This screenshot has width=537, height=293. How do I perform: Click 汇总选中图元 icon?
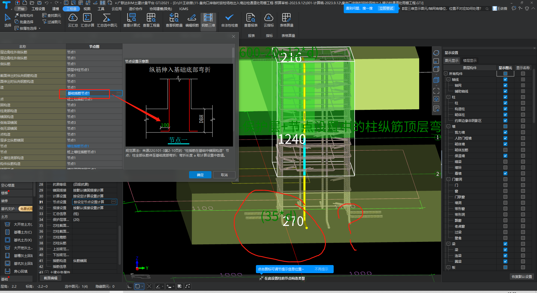pyautogui.click(x=107, y=18)
